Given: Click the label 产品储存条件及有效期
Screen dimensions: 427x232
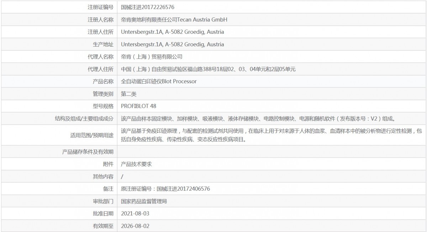Looking at the screenshot, I should [x=88, y=152].
